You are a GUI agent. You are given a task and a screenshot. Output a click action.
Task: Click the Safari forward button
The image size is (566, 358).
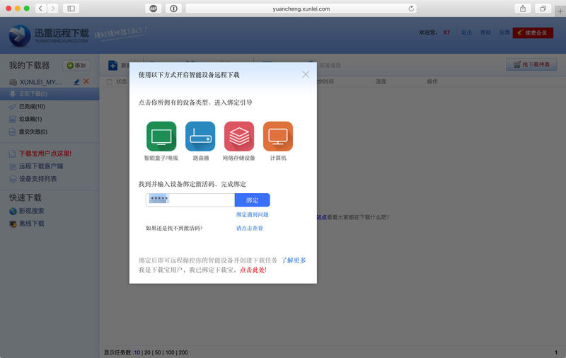click(52, 8)
